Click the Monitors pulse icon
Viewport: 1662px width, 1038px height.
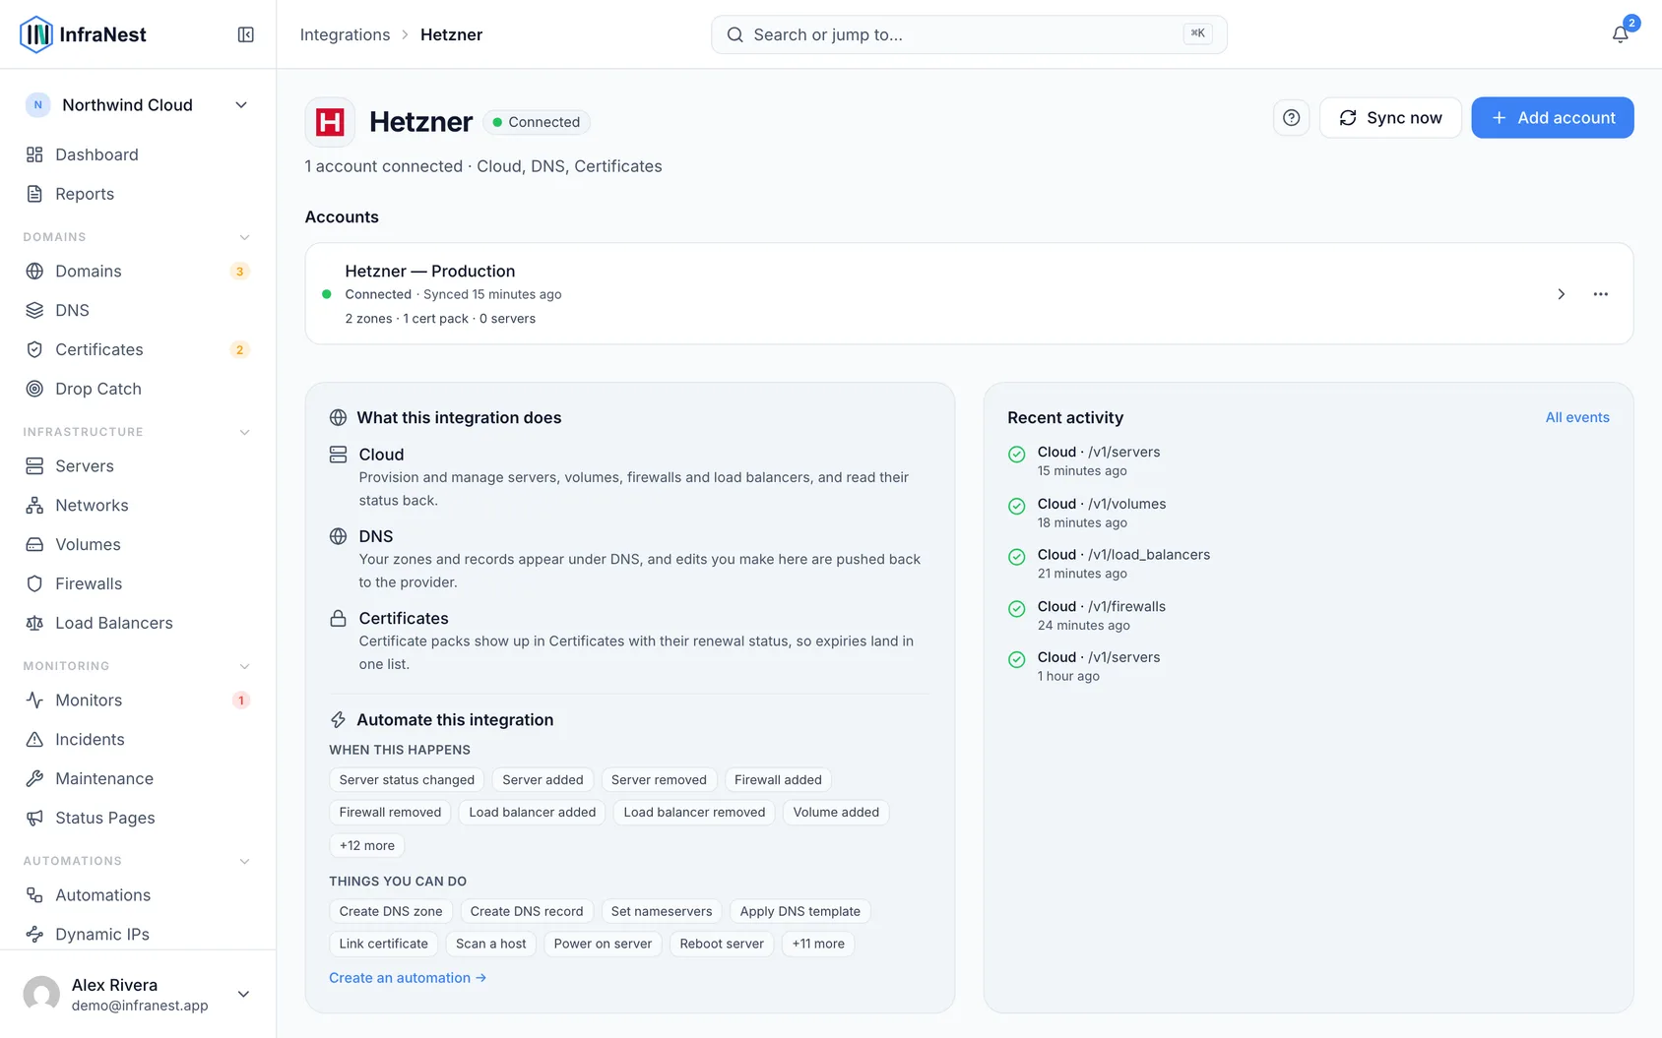pyautogui.click(x=34, y=701)
